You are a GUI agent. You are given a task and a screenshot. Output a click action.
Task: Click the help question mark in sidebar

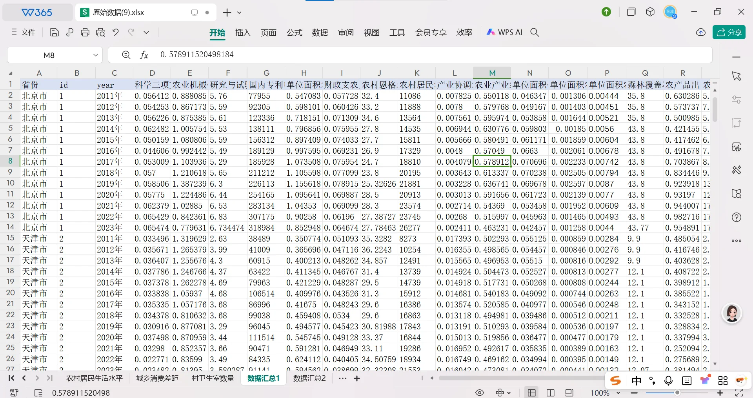[737, 217]
